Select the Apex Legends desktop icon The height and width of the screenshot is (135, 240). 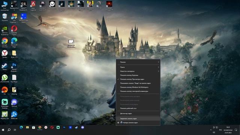[x=33, y=6]
